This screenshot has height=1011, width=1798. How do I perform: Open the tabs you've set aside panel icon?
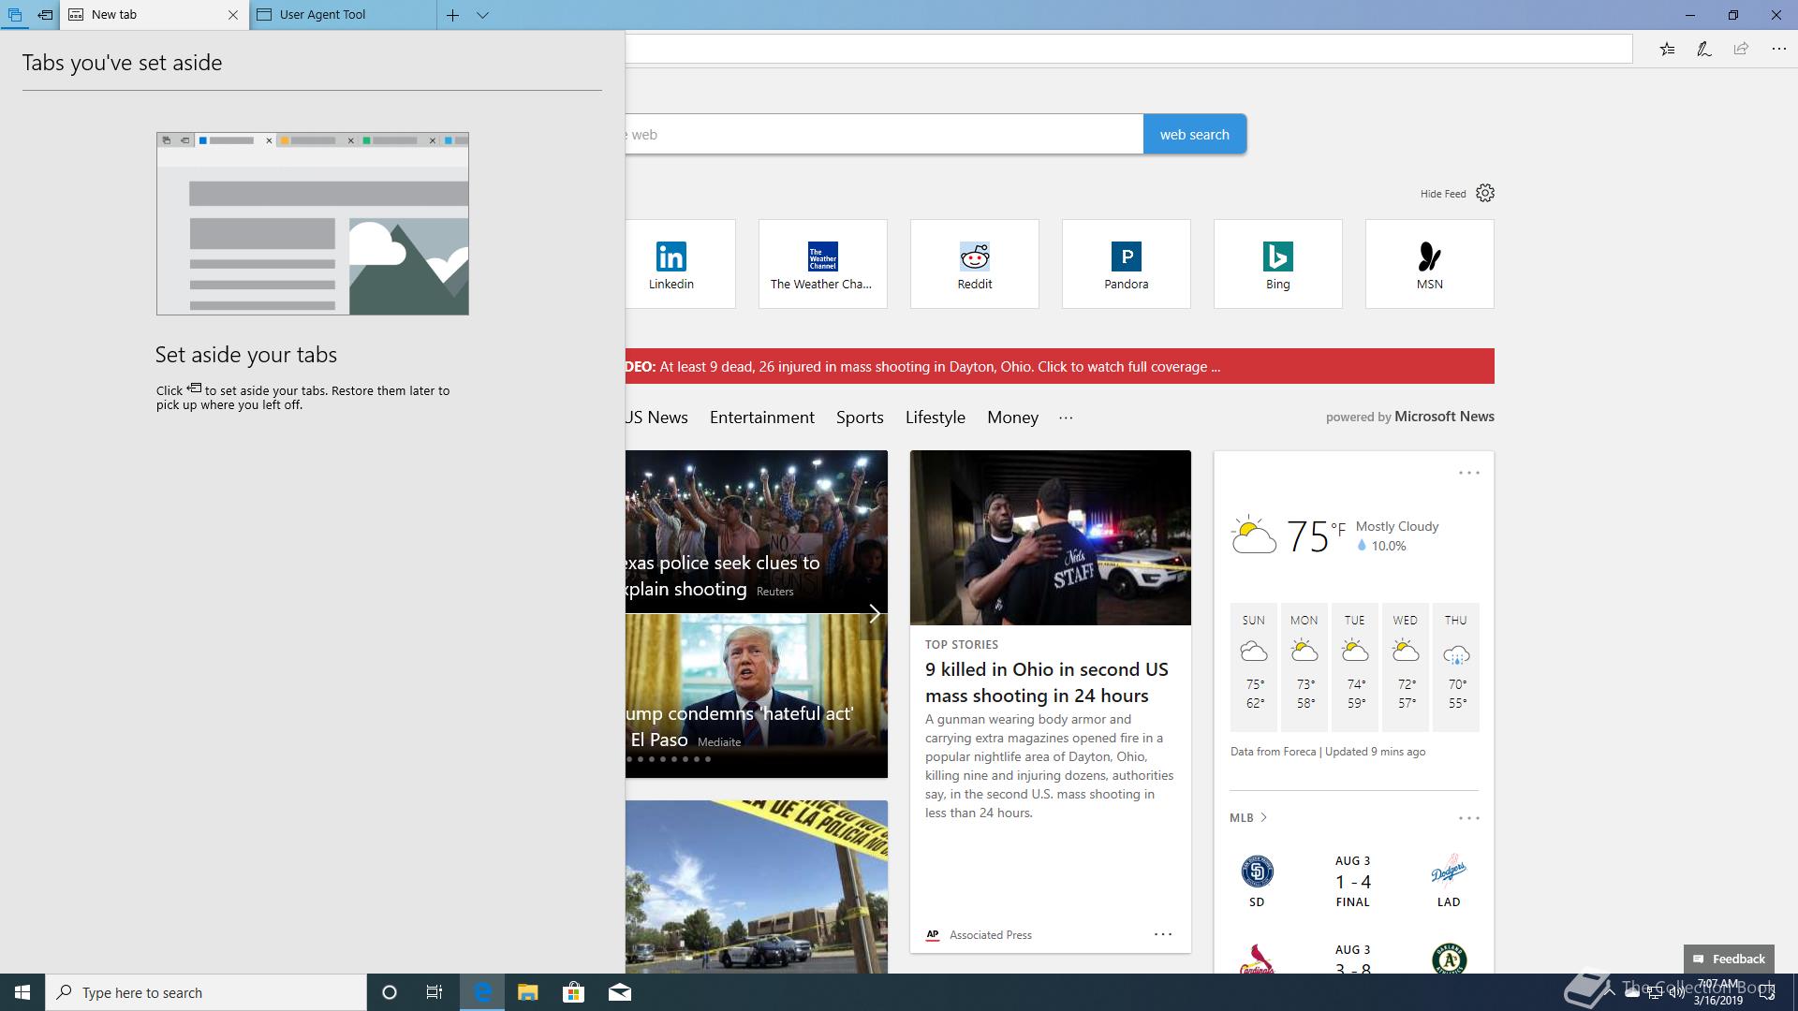coord(15,15)
